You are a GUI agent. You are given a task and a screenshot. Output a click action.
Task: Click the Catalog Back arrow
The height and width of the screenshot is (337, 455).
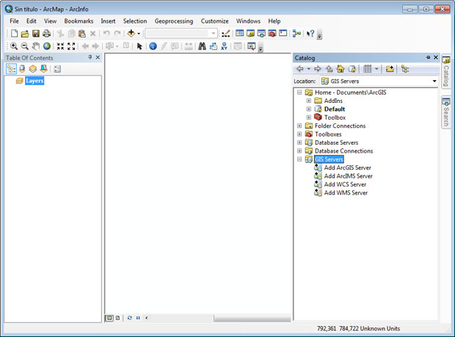click(299, 69)
